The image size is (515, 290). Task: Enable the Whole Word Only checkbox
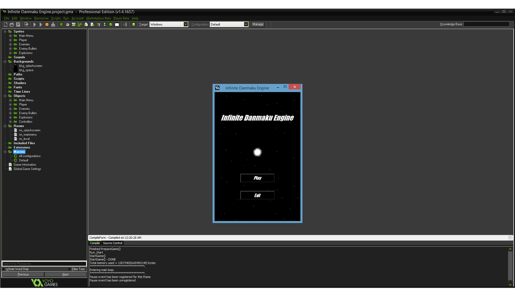[4, 269]
